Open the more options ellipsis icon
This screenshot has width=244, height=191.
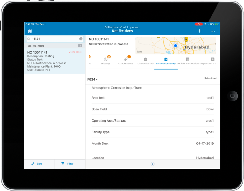coord(212,31)
